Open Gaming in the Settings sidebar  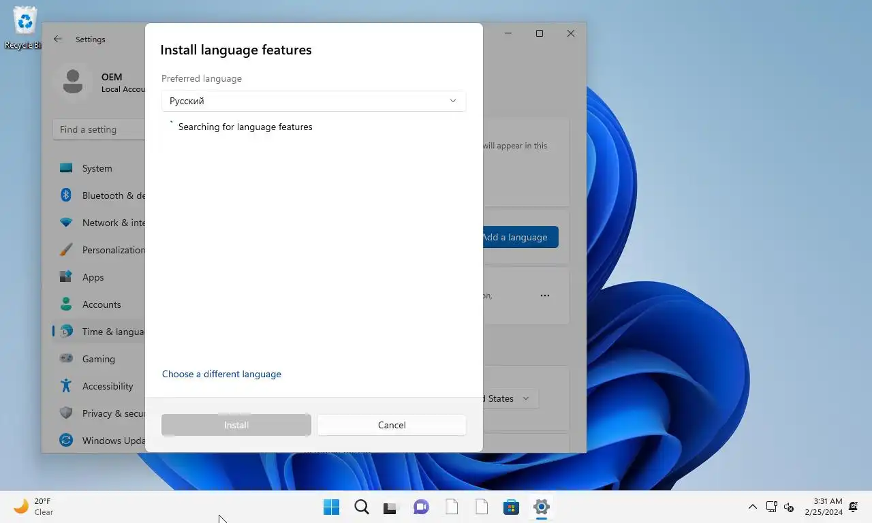(99, 359)
